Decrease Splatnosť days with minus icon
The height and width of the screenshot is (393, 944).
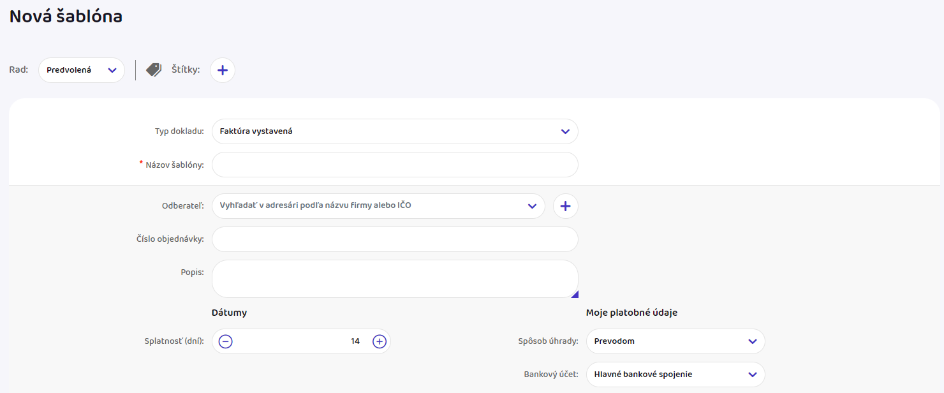pos(226,341)
